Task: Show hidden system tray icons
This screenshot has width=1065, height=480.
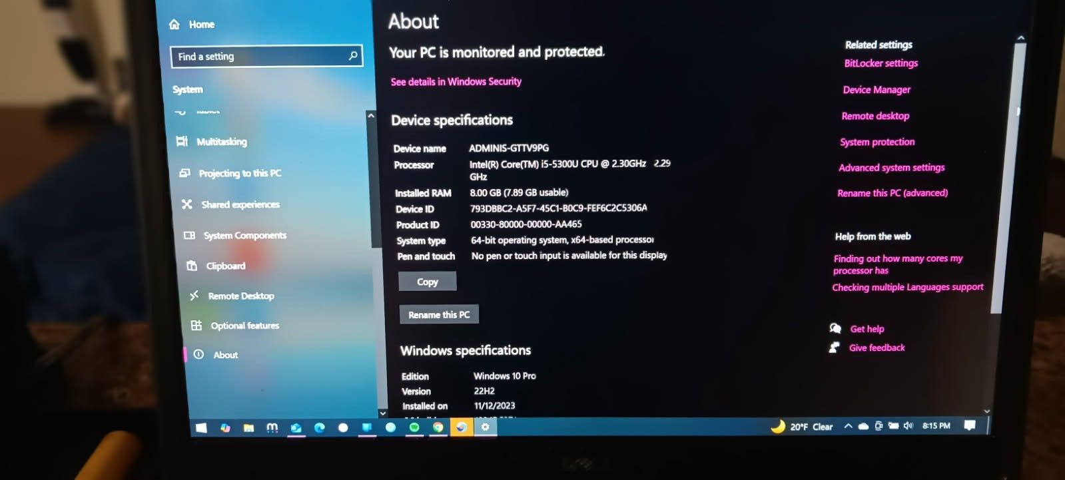Action: tap(848, 426)
